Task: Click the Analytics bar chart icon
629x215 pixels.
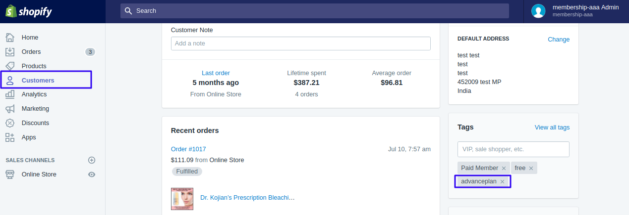Action: pyautogui.click(x=10, y=94)
